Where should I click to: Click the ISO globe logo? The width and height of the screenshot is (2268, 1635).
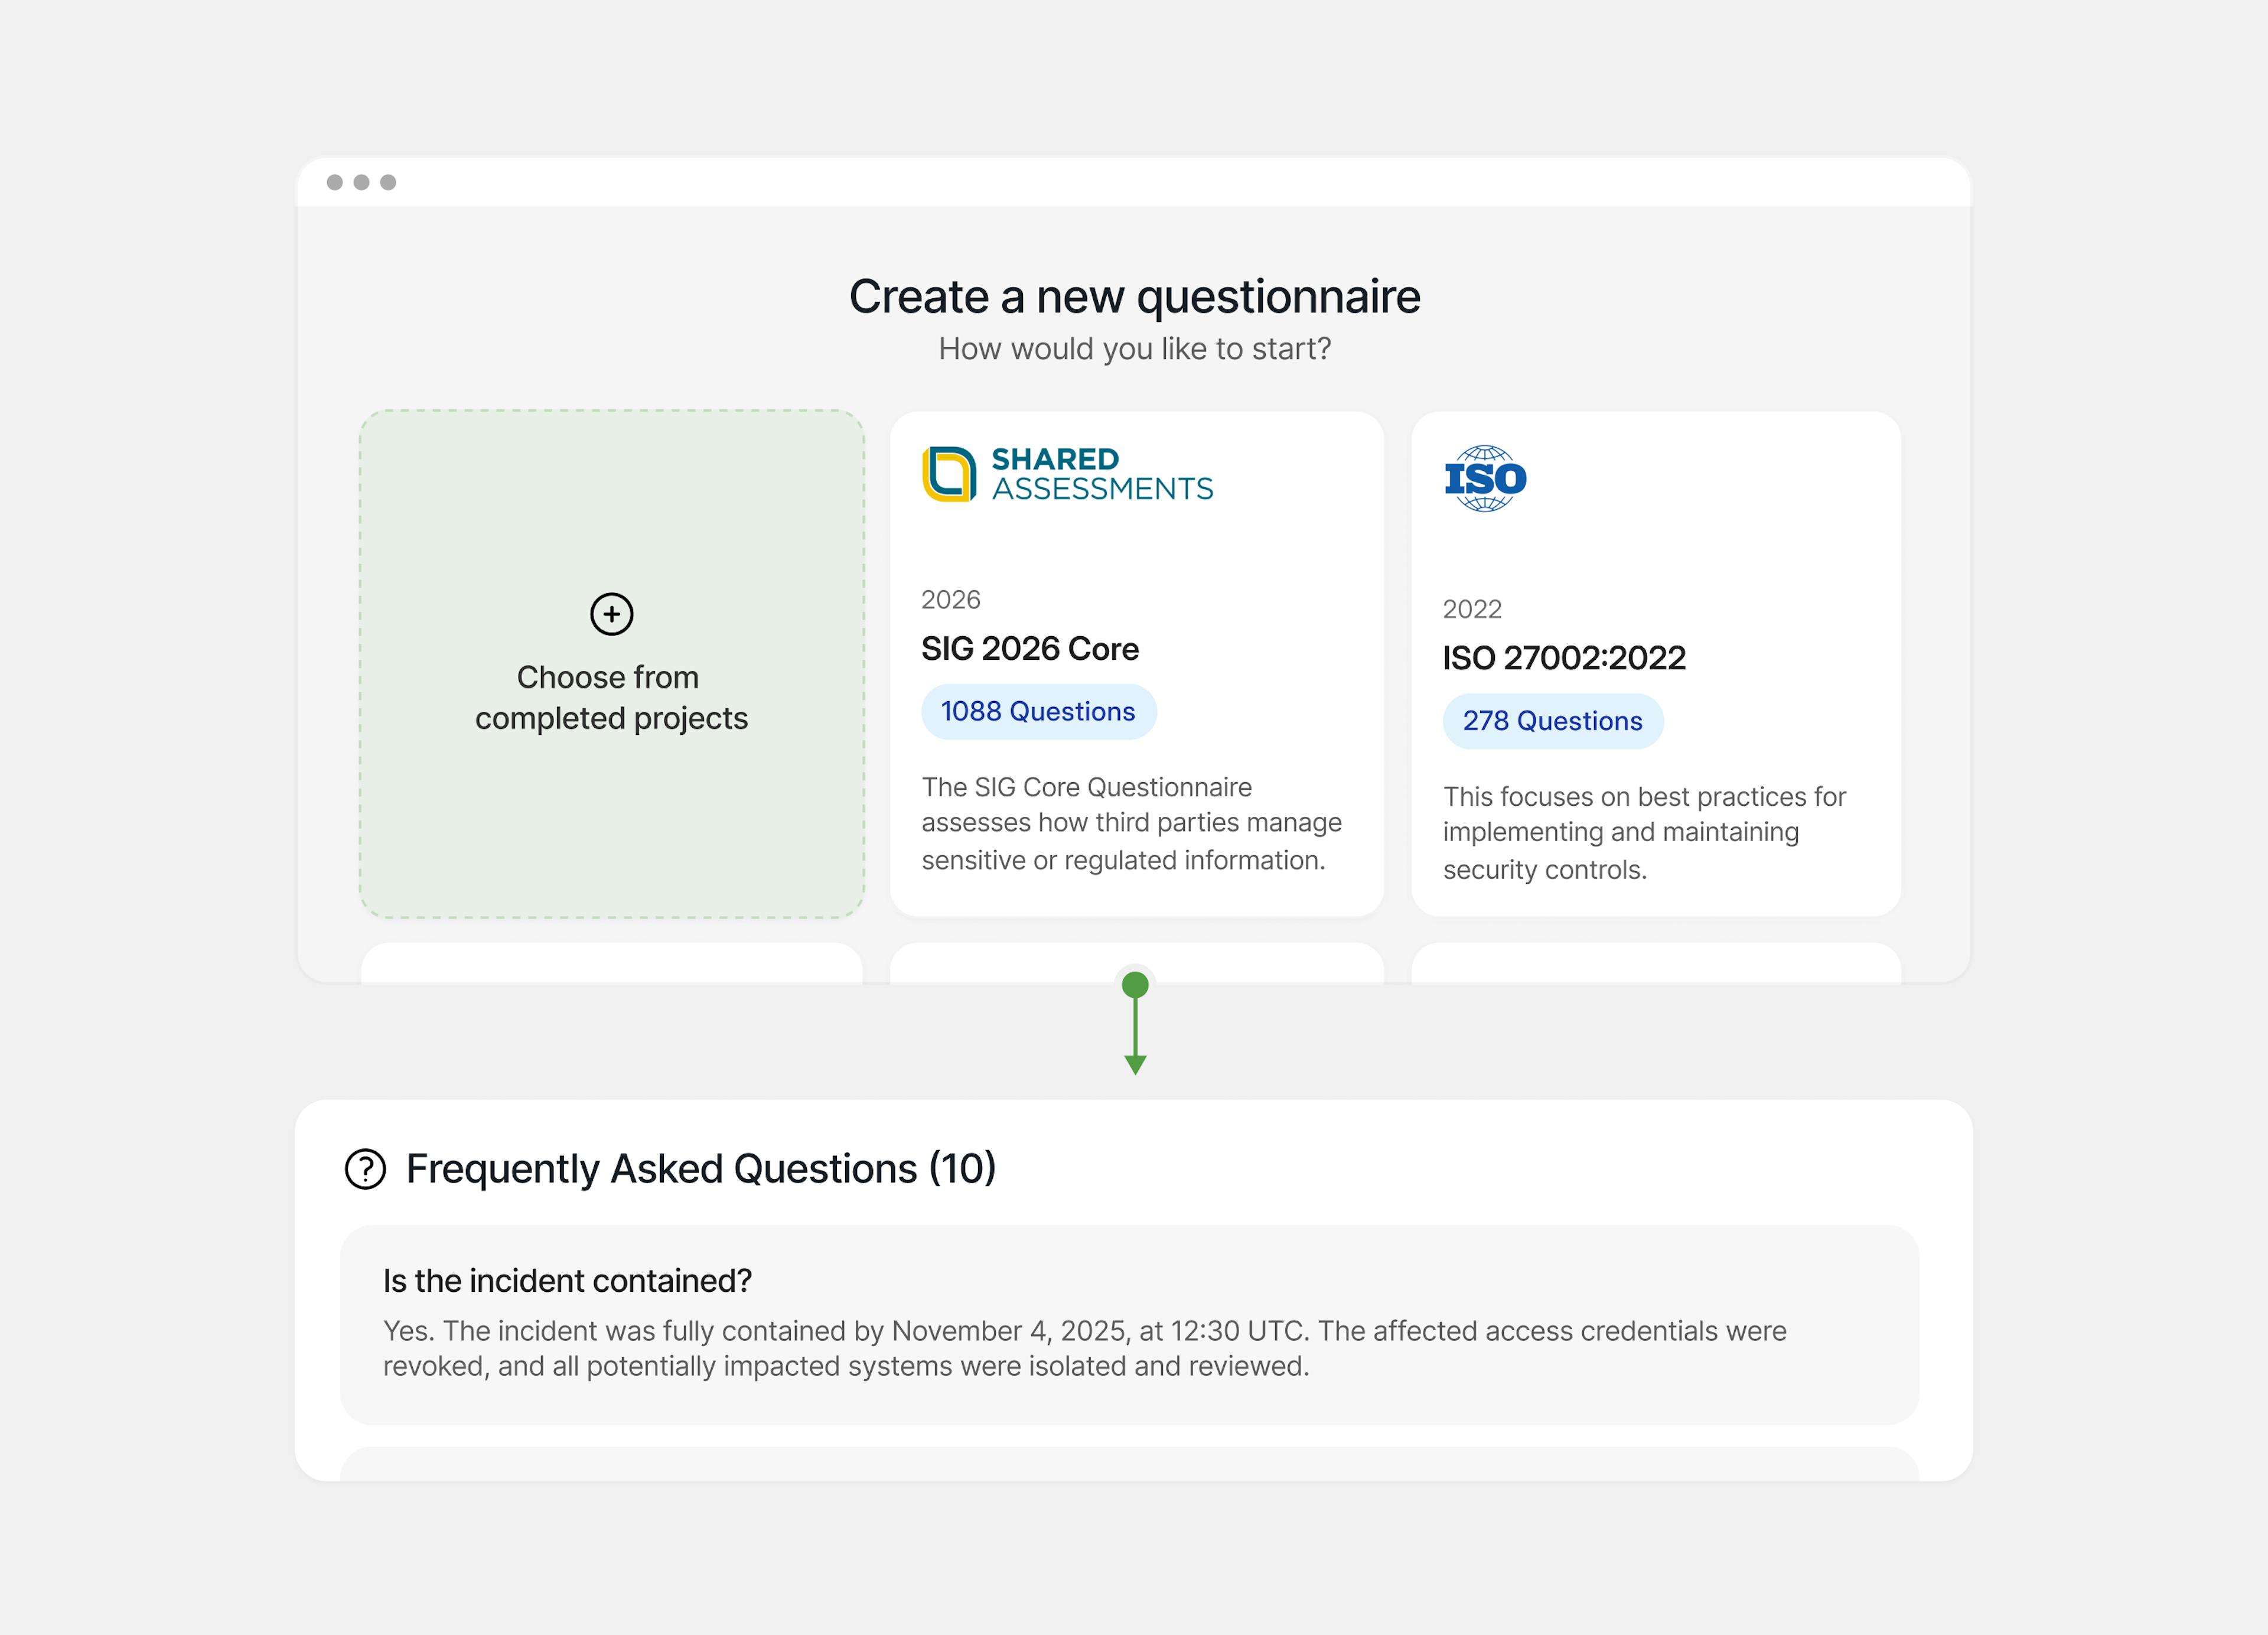pyautogui.click(x=1485, y=478)
